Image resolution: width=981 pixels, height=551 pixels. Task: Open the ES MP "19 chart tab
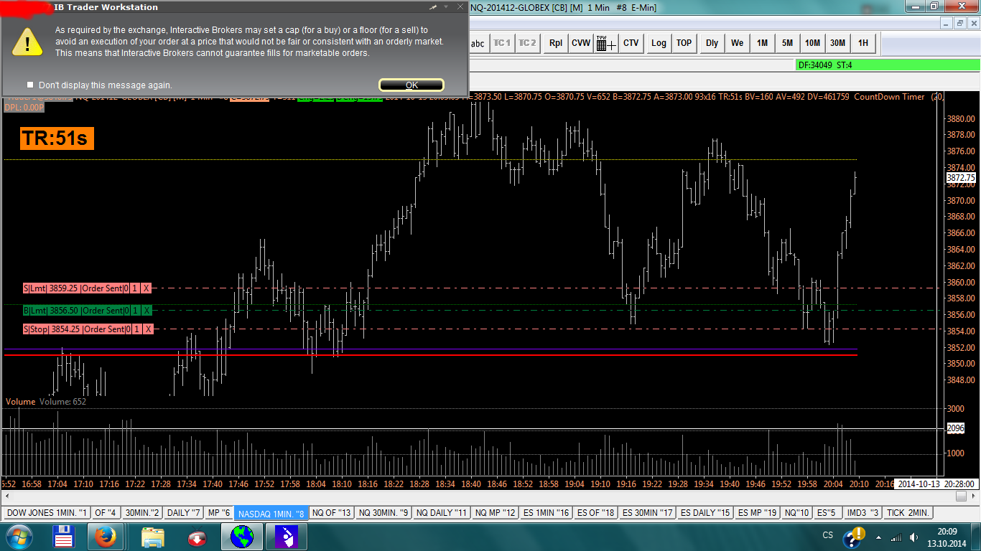point(756,513)
